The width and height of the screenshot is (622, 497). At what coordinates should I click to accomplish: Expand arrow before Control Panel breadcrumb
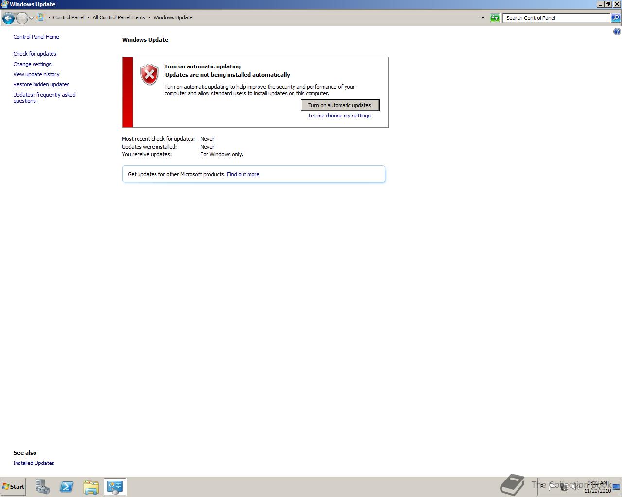pyautogui.click(x=49, y=17)
